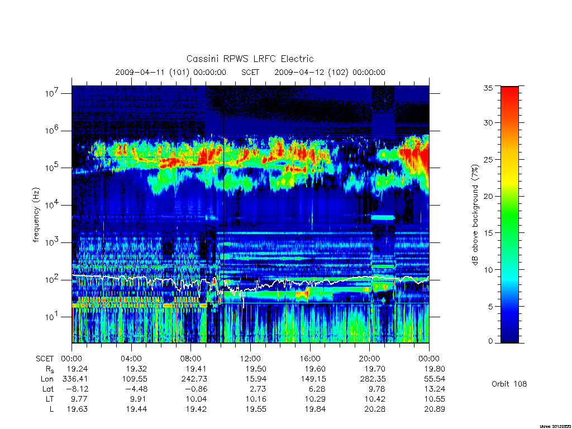
Task: Click the L value 20.89
Action: click(x=435, y=409)
